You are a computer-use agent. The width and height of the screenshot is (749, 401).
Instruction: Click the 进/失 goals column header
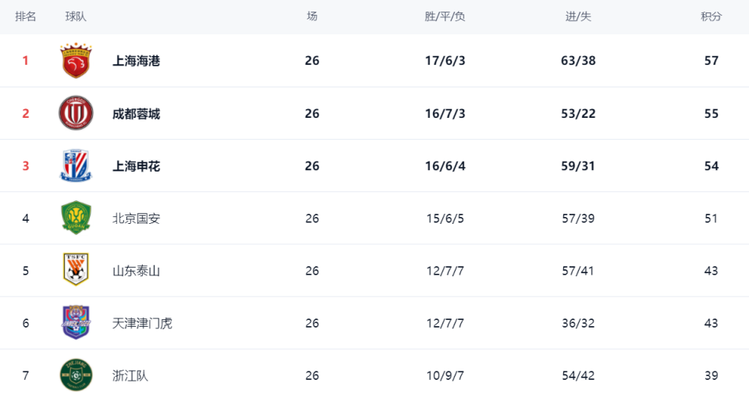578,16
